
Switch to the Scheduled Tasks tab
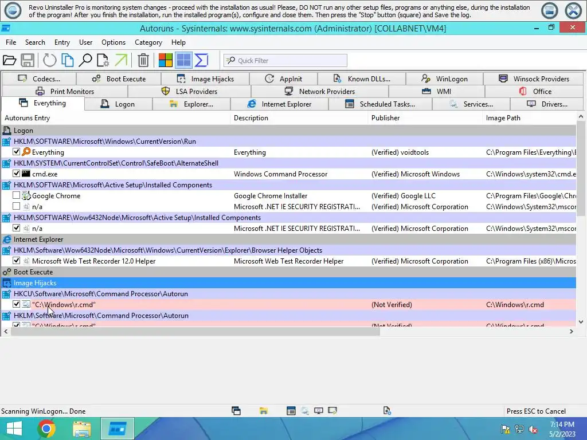380,104
